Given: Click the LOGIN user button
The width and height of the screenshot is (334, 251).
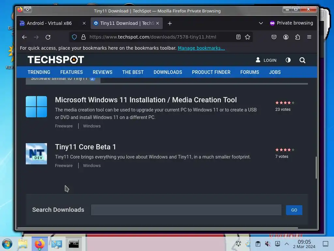Looking at the screenshot, I should pyautogui.click(x=266, y=60).
